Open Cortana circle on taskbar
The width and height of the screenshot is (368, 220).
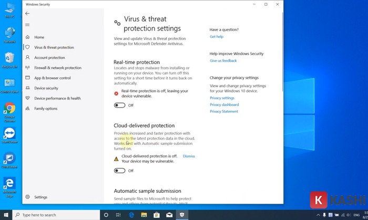[x=106, y=215]
